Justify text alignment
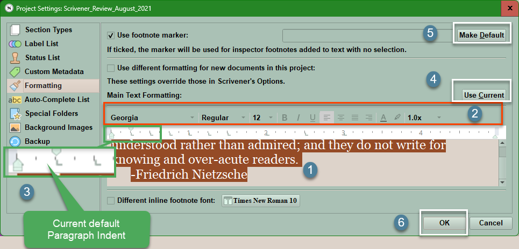Screen dimensions: 519x249 355,118
